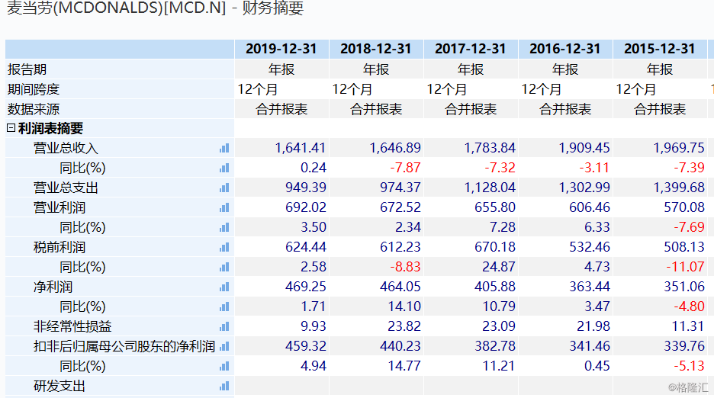The height and width of the screenshot is (398, 714).
Task: Click chart icon in 营业总收入 row
Action: pyautogui.click(x=224, y=148)
